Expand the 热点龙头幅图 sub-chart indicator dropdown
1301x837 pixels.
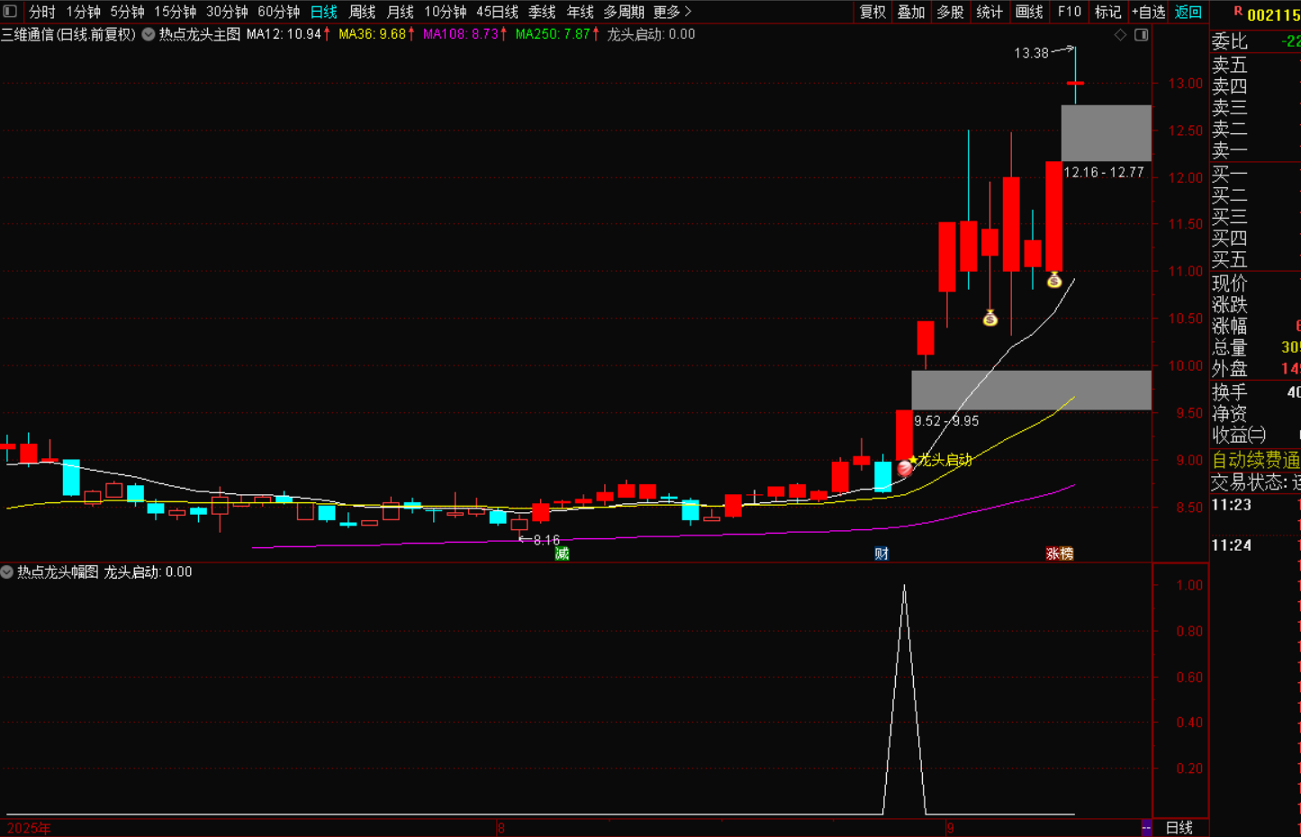[7, 572]
